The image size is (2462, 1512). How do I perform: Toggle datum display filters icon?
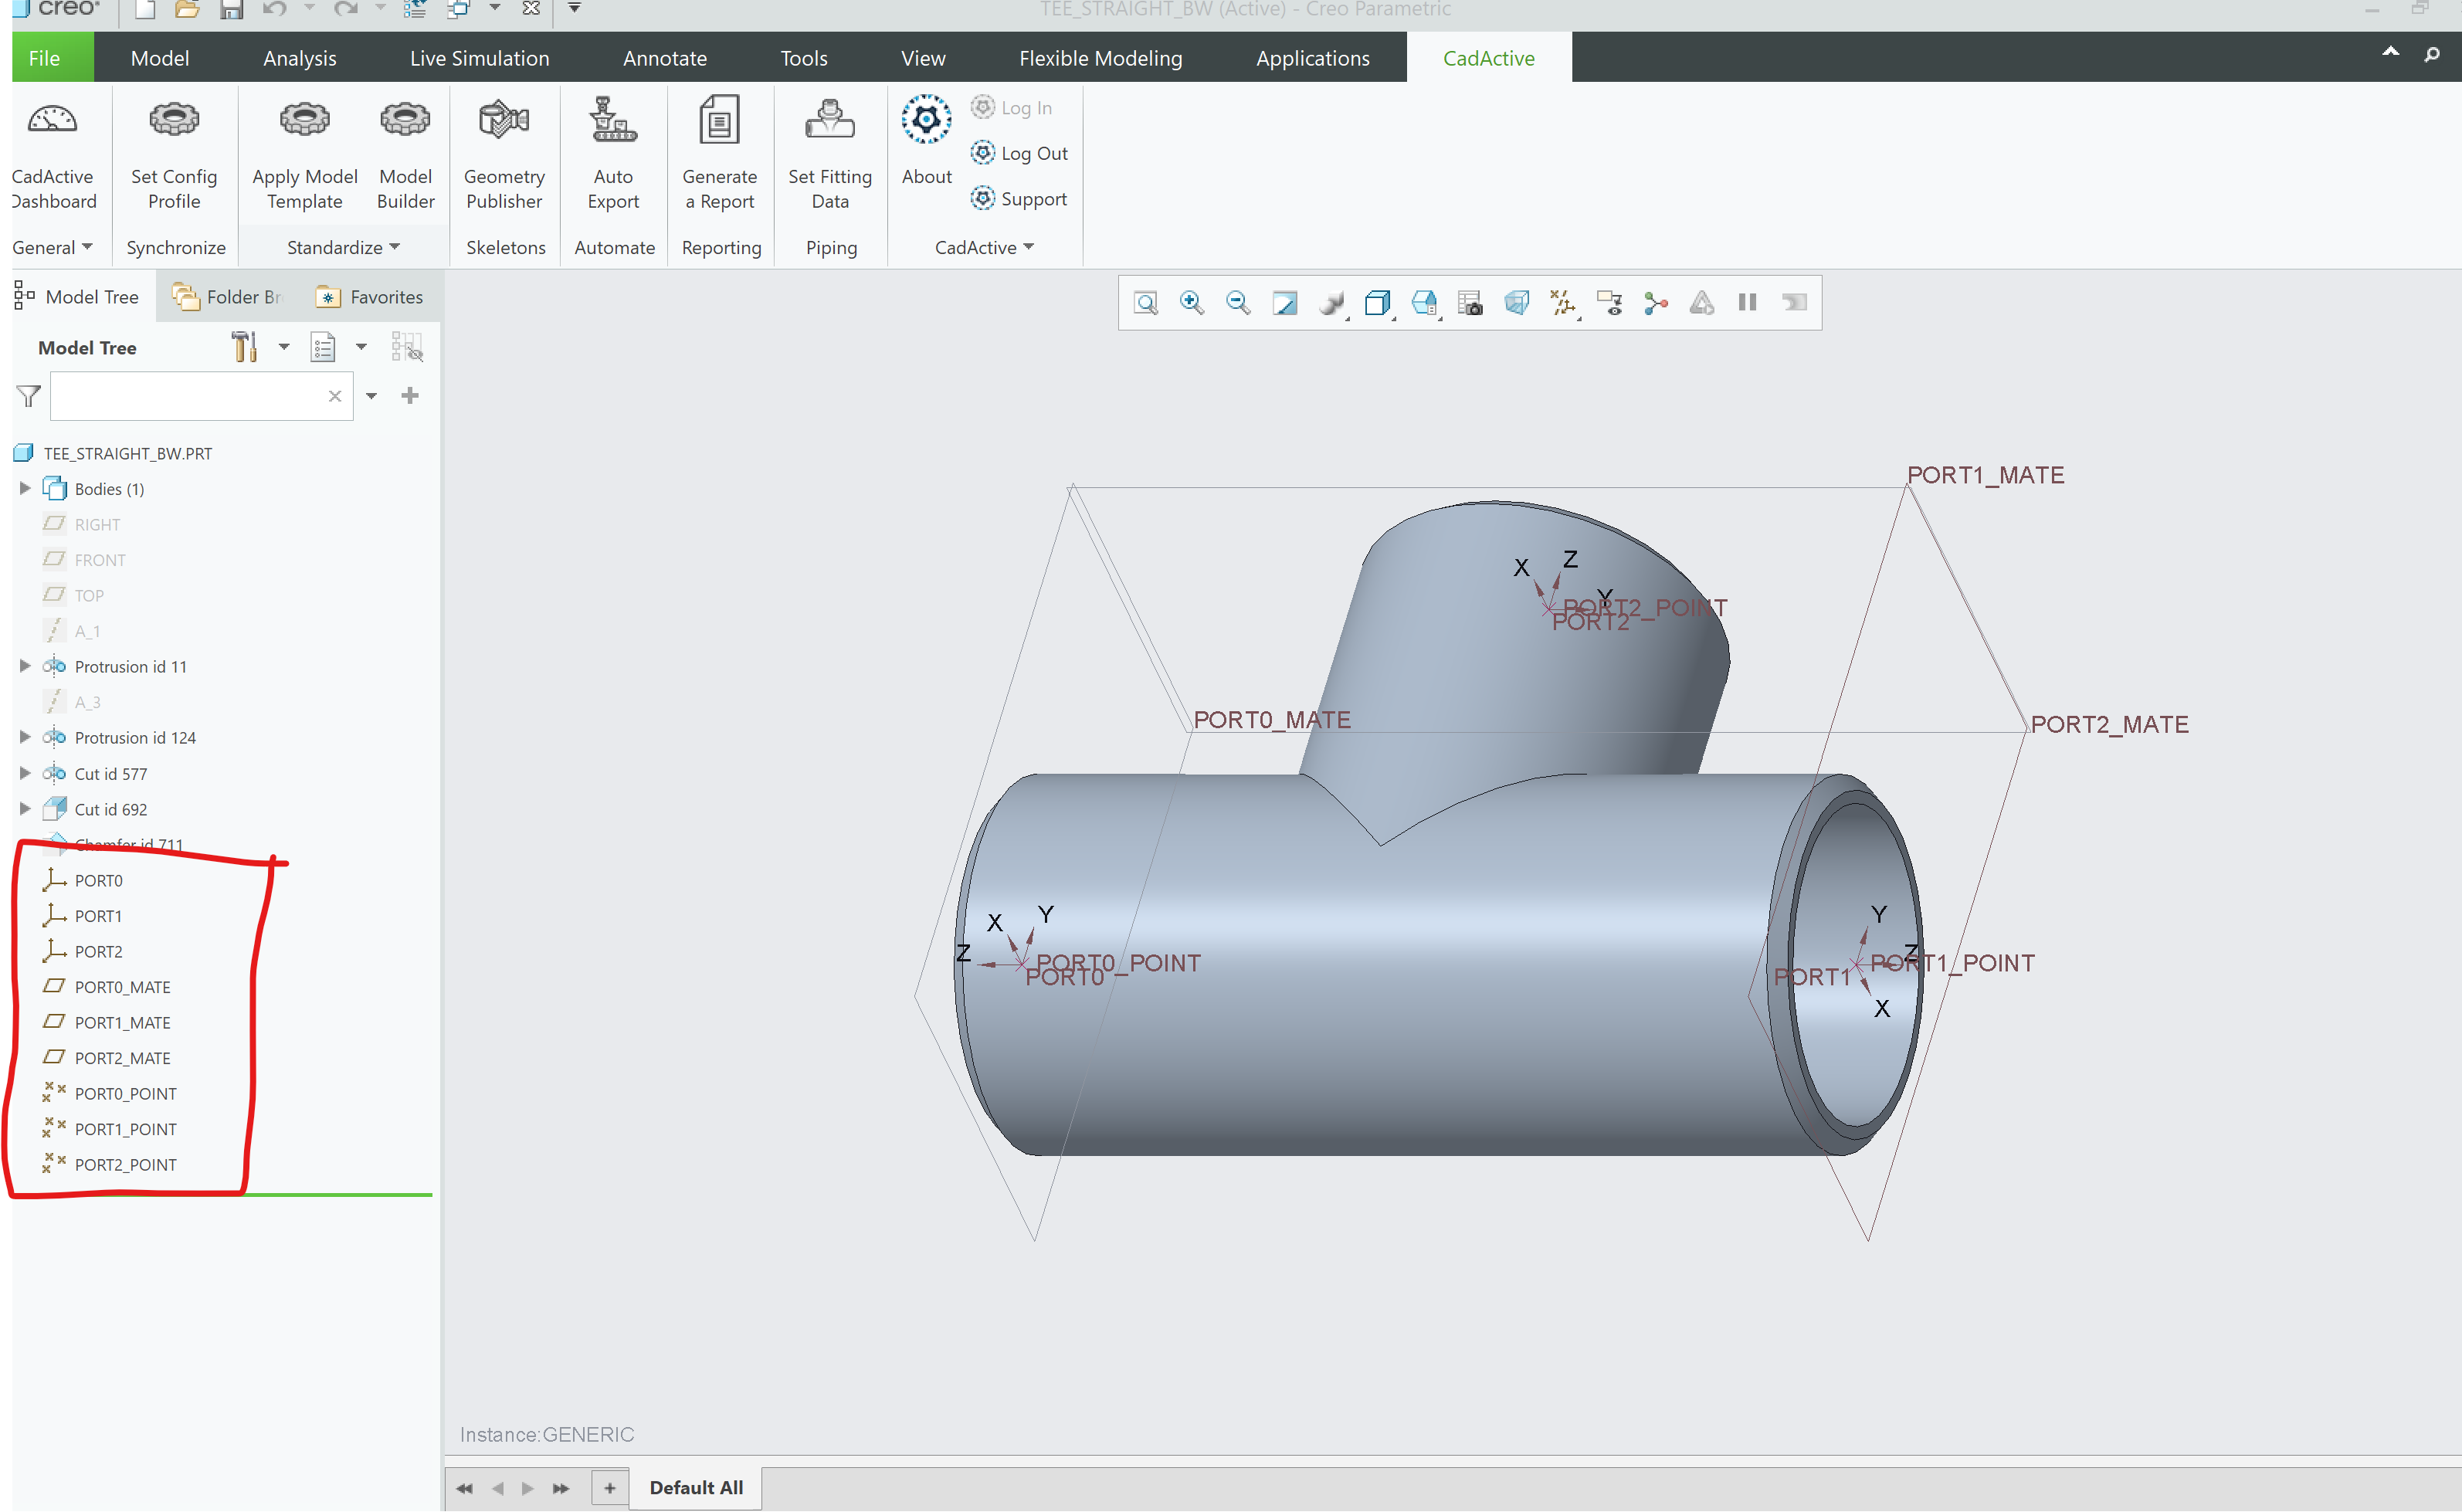(1562, 303)
